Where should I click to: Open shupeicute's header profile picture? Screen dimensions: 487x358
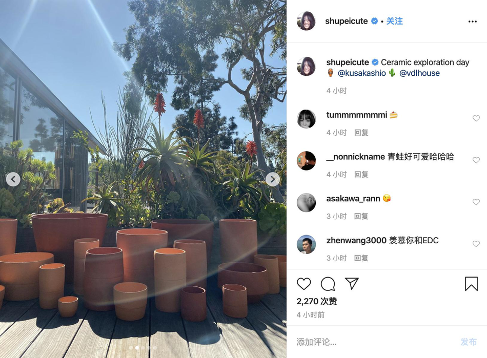coord(306,21)
